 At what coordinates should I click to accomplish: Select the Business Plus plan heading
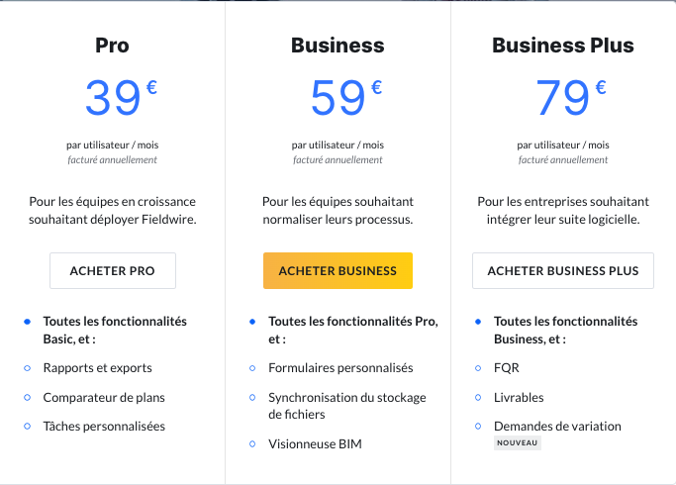pos(563,46)
